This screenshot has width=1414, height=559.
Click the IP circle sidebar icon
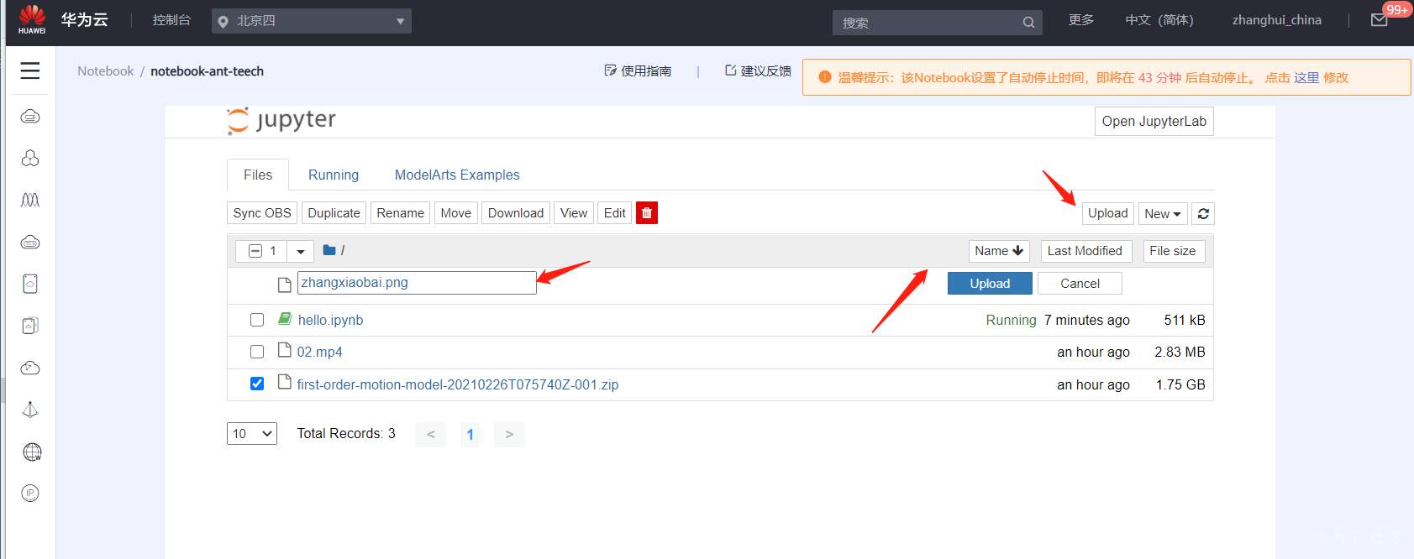pos(30,494)
